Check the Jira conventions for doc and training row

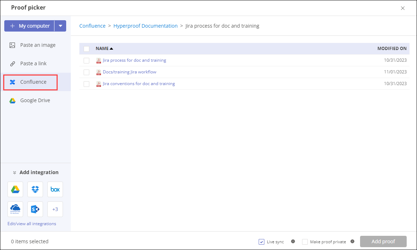click(86, 84)
